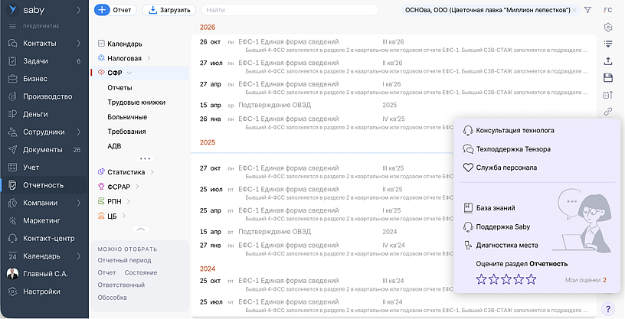
Task: Expand the Статистика section
Action: coord(152,172)
